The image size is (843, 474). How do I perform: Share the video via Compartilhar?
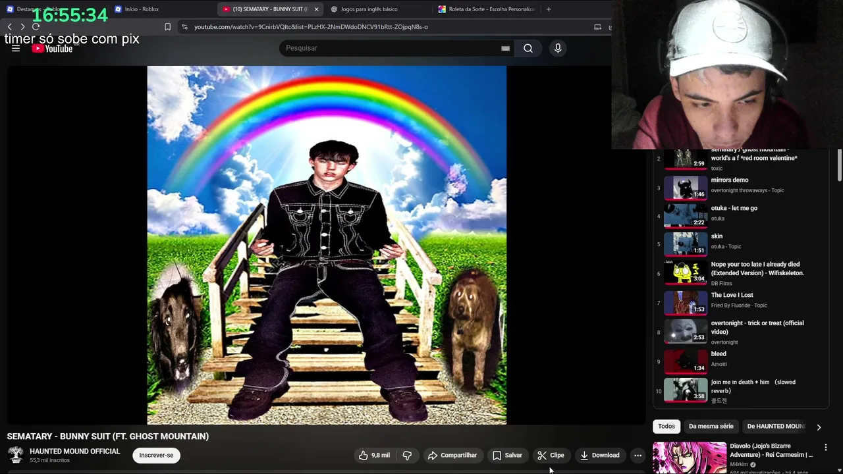(452, 456)
